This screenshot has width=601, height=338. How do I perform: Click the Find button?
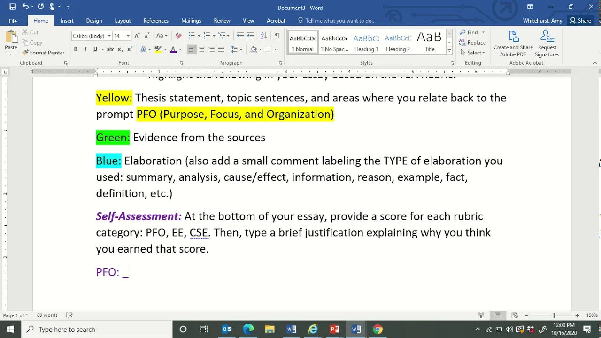tap(469, 32)
